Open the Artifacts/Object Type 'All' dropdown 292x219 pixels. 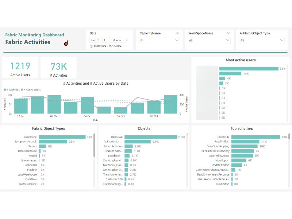262,41
